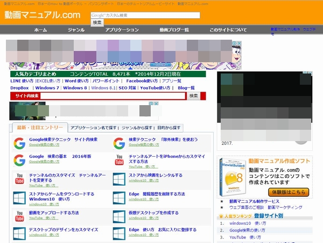Open the 動画マニュアル制作サービス link
323x243 pixels.
[x=255, y=201]
